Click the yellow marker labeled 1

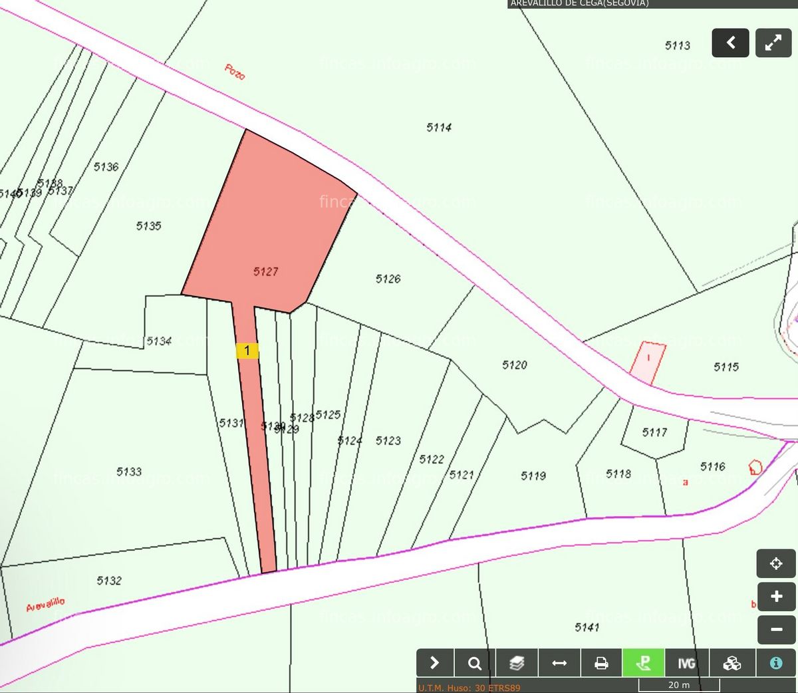click(x=247, y=350)
